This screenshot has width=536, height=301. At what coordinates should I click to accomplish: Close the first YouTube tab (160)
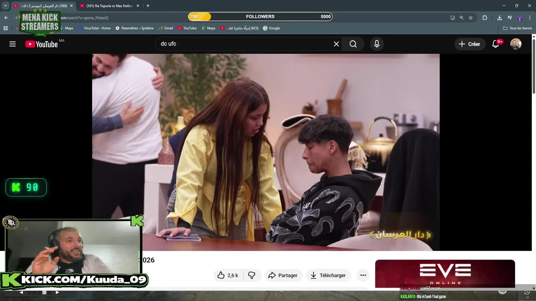(x=71, y=6)
